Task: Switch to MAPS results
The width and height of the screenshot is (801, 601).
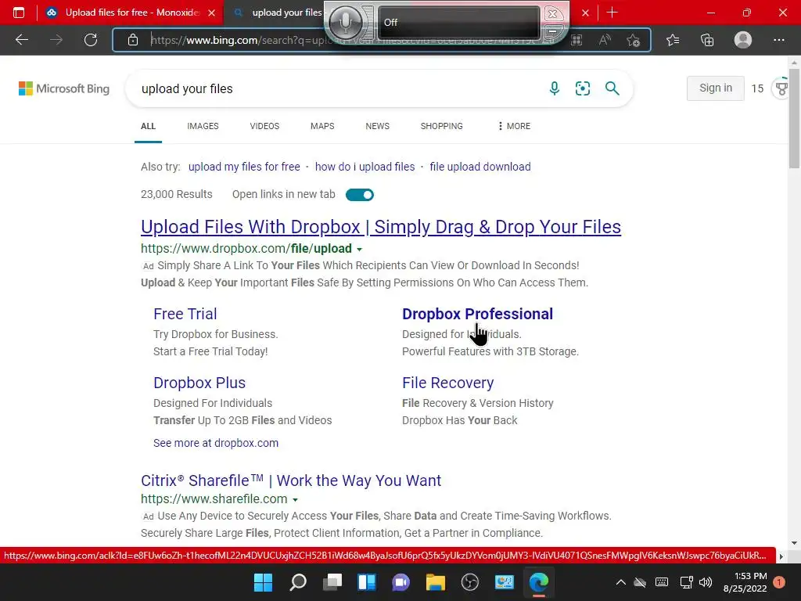Action: pos(322,126)
